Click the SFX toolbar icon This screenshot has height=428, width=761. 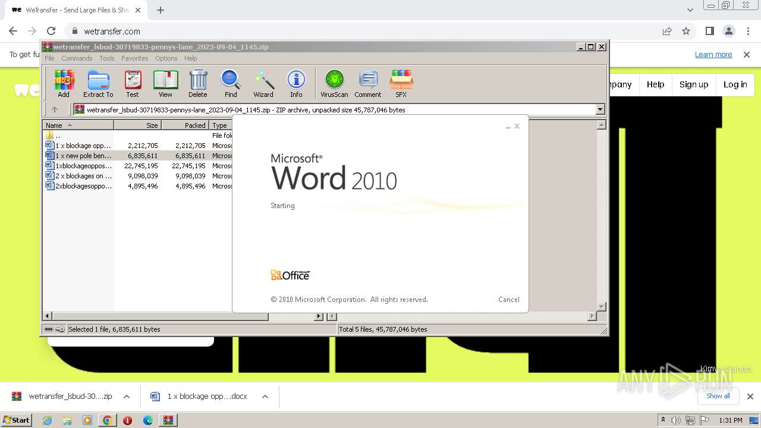[x=401, y=83]
